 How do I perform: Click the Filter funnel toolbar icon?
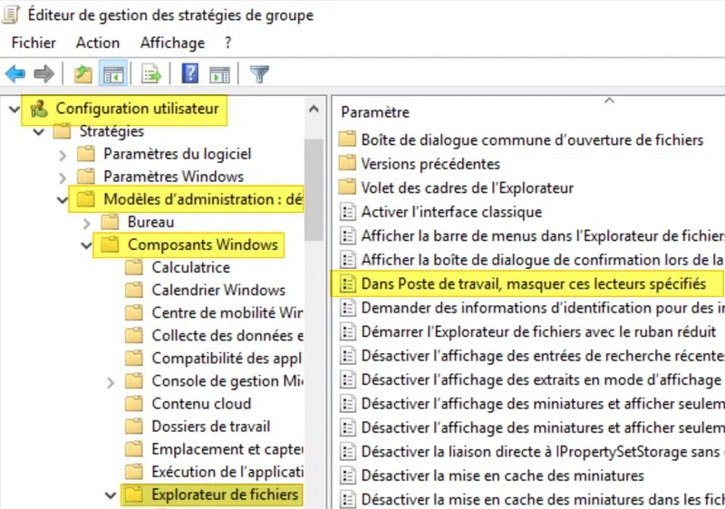[x=259, y=74]
